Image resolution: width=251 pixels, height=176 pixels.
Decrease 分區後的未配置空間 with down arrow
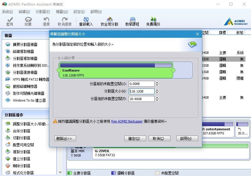click(157, 100)
